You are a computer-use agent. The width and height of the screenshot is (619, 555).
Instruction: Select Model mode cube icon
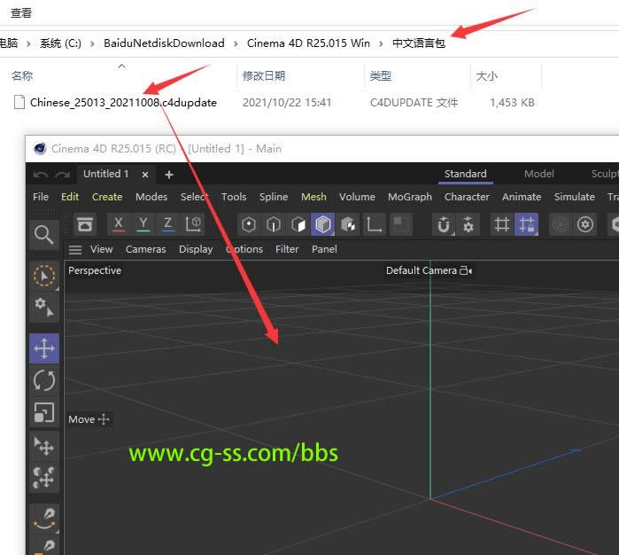click(x=323, y=224)
